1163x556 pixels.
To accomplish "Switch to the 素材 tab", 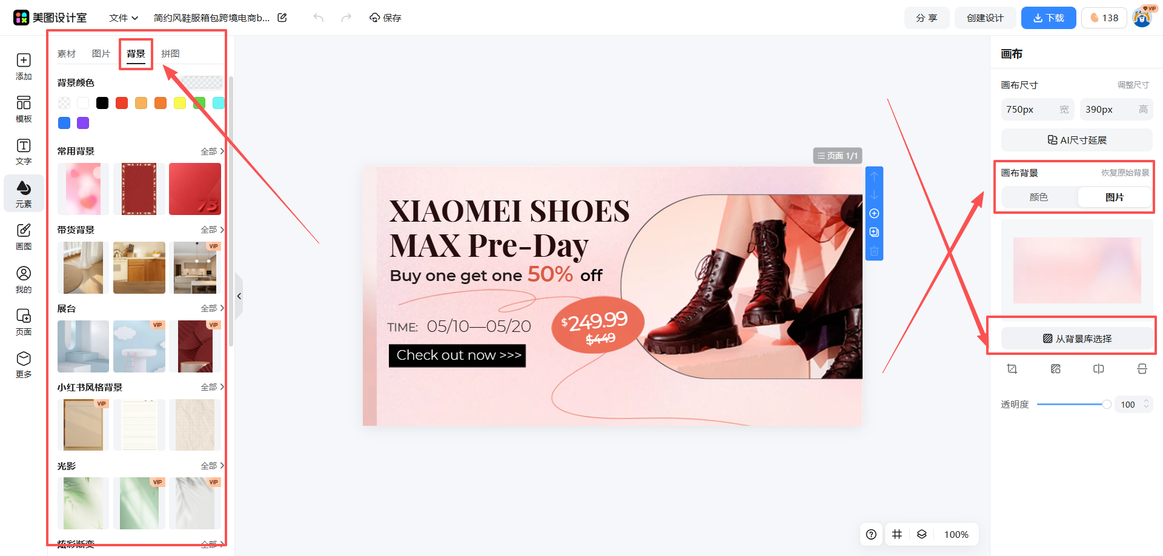I will pos(67,54).
